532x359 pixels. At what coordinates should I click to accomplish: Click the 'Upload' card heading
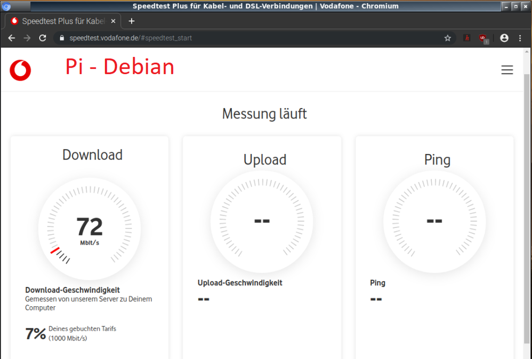pos(265,160)
